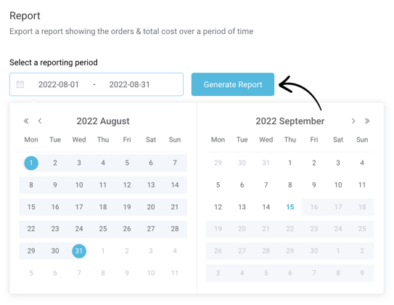The height and width of the screenshot is (305, 394).
Task: Go to previous year with double-left arrow
Action: point(26,121)
